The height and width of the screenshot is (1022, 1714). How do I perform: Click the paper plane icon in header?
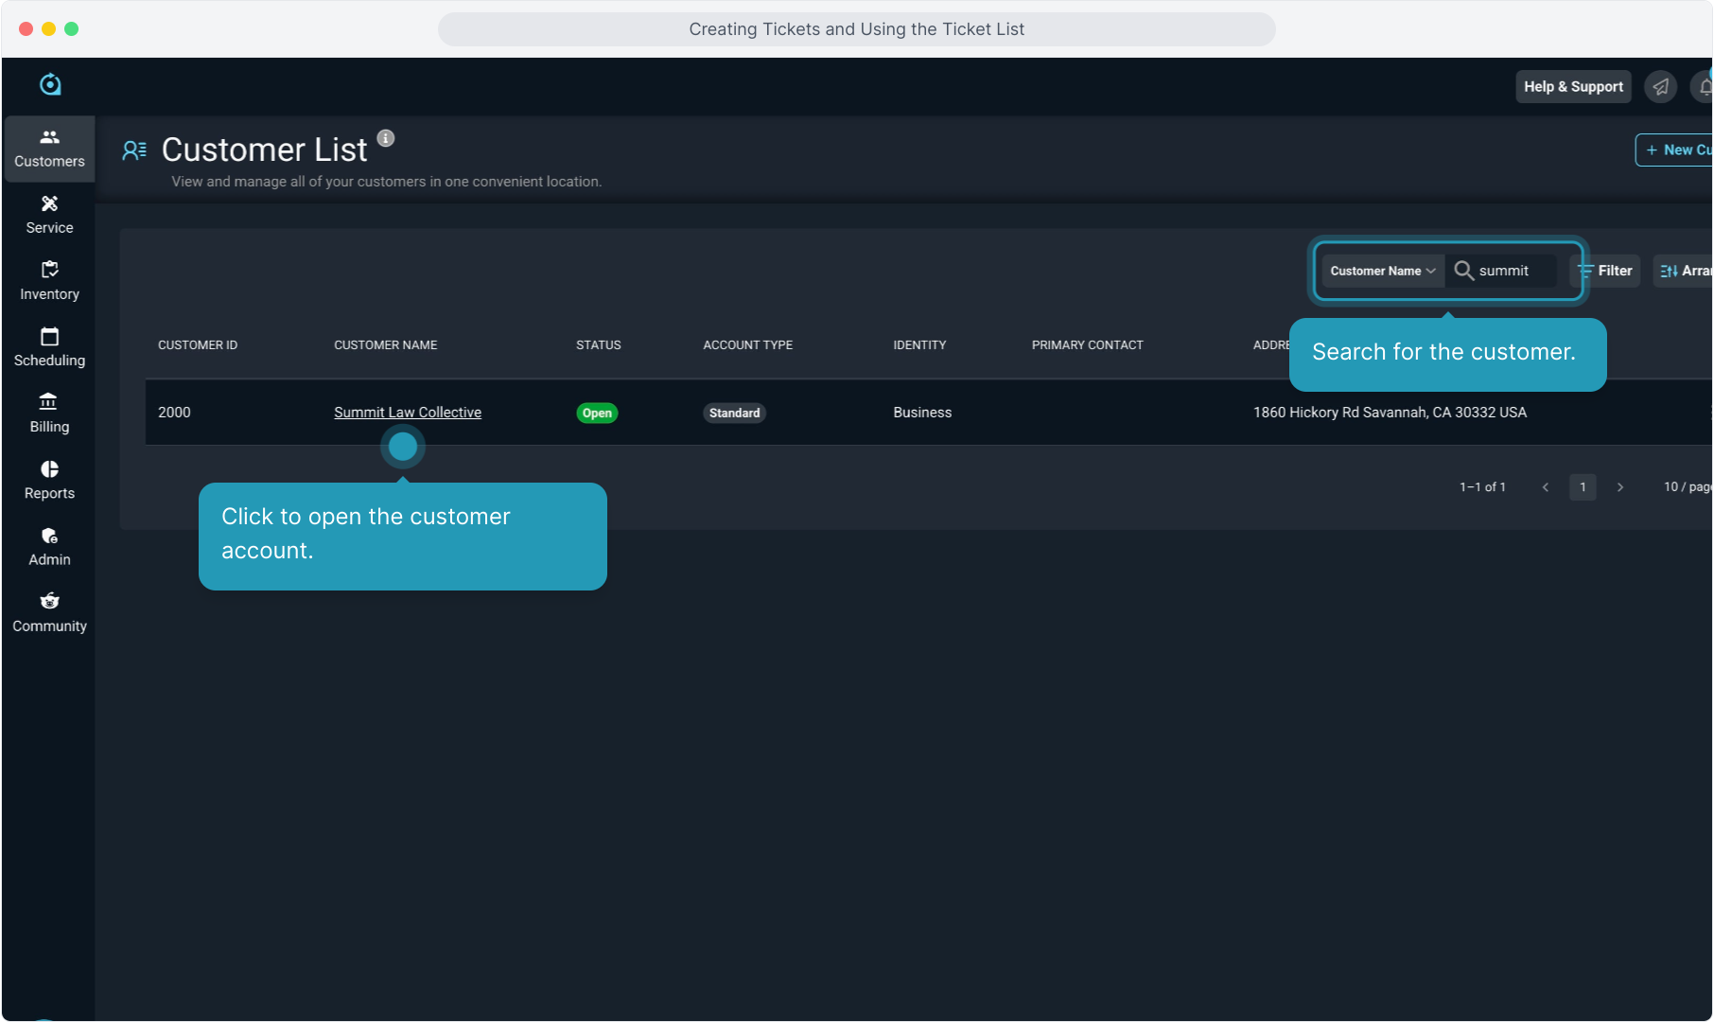[1660, 87]
